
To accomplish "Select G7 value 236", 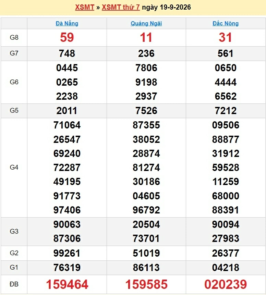I will point(146,53).
